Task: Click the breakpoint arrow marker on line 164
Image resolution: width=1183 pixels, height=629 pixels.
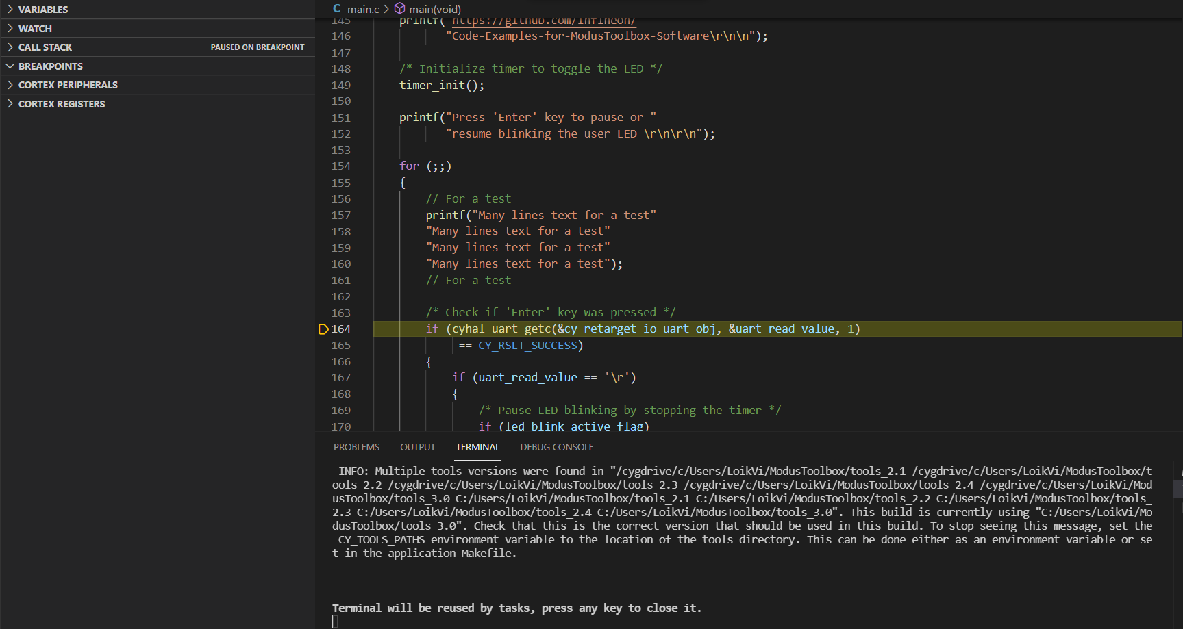Action: (x=323, y=329)
